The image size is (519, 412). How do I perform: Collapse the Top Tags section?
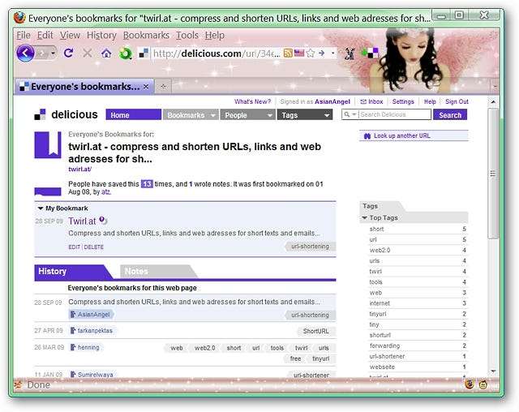[x=365, y=218]
